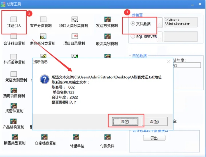
Task: Open the 付款条件 tool
Action: click(107, 141)
